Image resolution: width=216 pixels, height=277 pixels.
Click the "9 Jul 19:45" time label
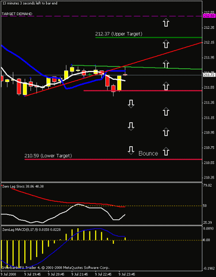33,274
